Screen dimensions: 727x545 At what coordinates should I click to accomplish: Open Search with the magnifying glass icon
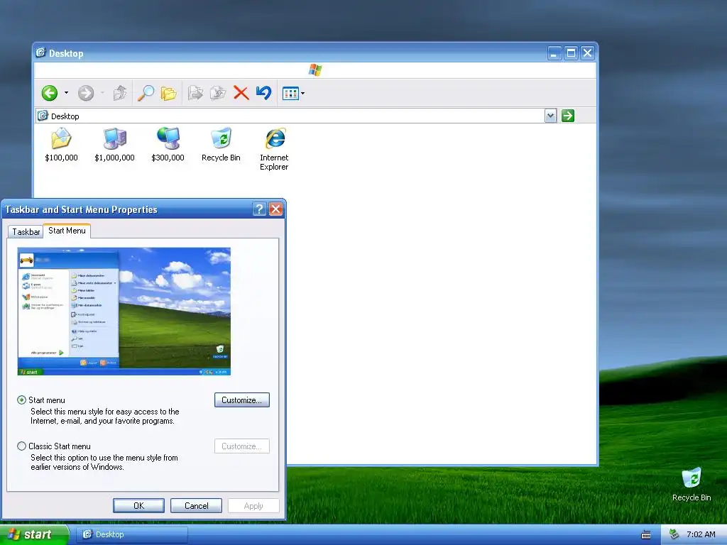[x=146, y=93]
